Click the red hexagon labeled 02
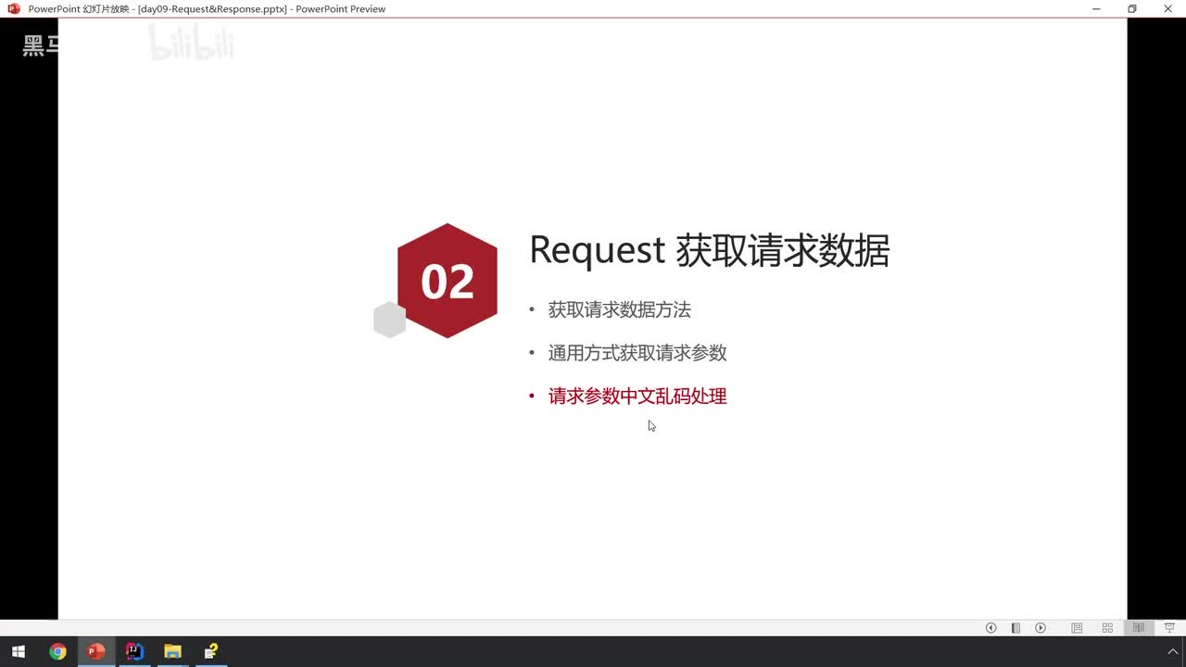The height and width of the screenshot is (667, 1186). tap(448, 281)
